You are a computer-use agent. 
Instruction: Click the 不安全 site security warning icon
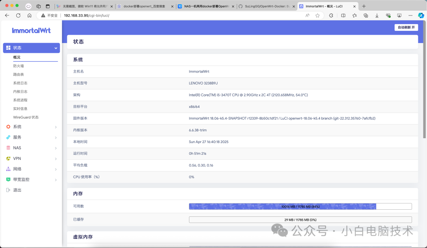43,15
